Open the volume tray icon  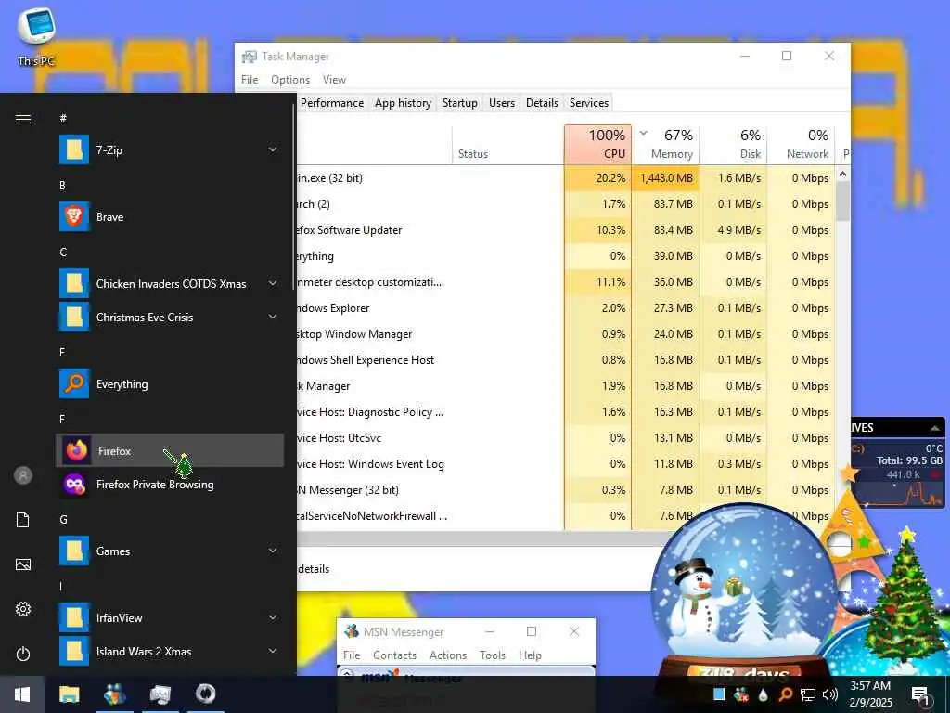pyautogui.click(x=830, y=694)
